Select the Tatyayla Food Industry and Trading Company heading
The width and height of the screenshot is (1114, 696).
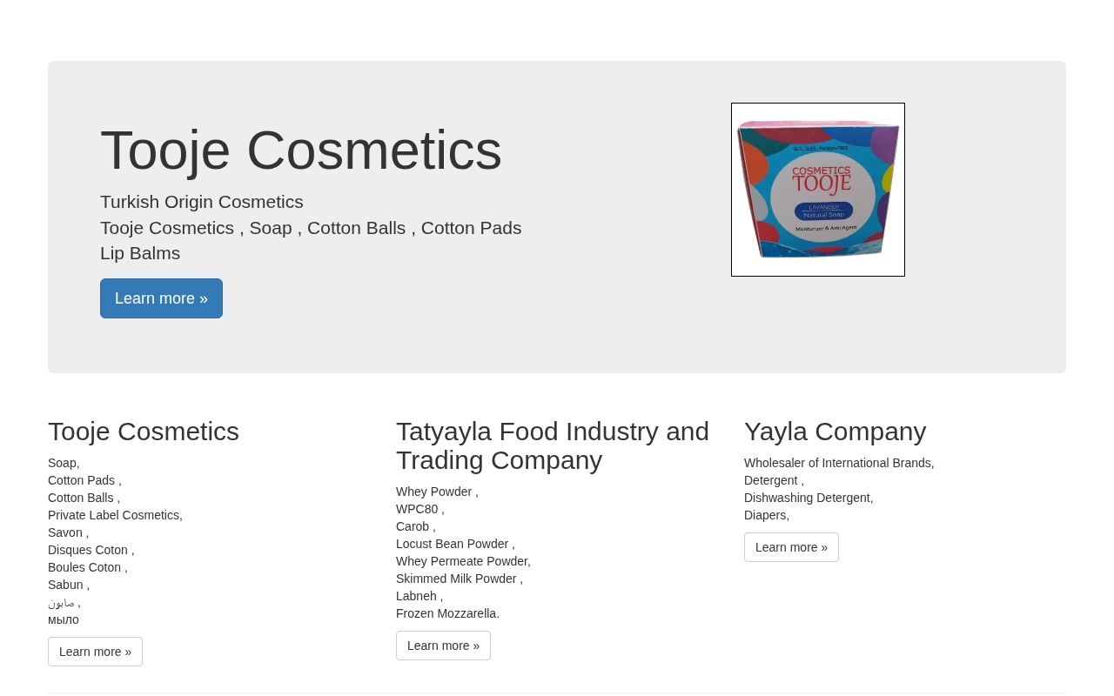[x=553, y=445]
